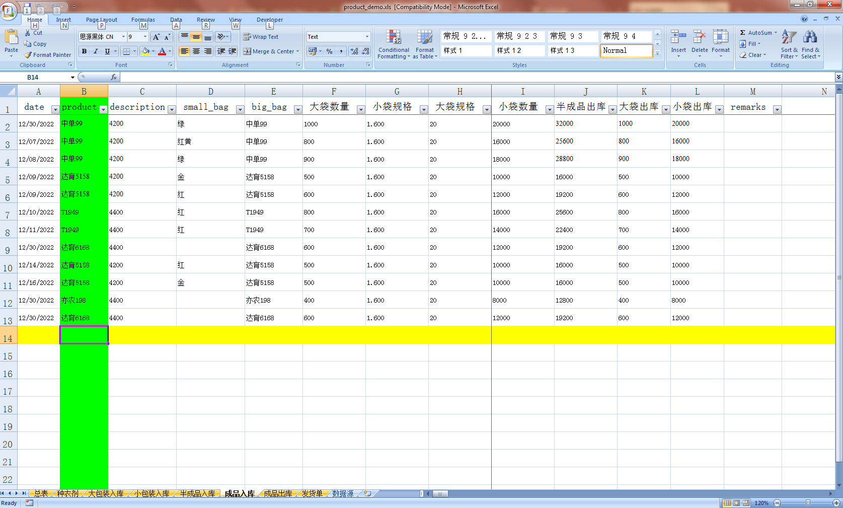
Task: Apply the red Font Color
Action: pos(162,51)
